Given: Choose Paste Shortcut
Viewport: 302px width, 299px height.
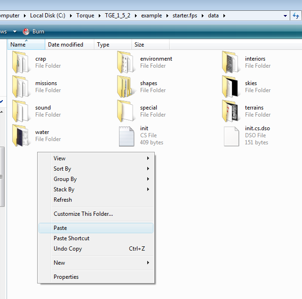Looking at the screenshot, I should tap(96, 238).
